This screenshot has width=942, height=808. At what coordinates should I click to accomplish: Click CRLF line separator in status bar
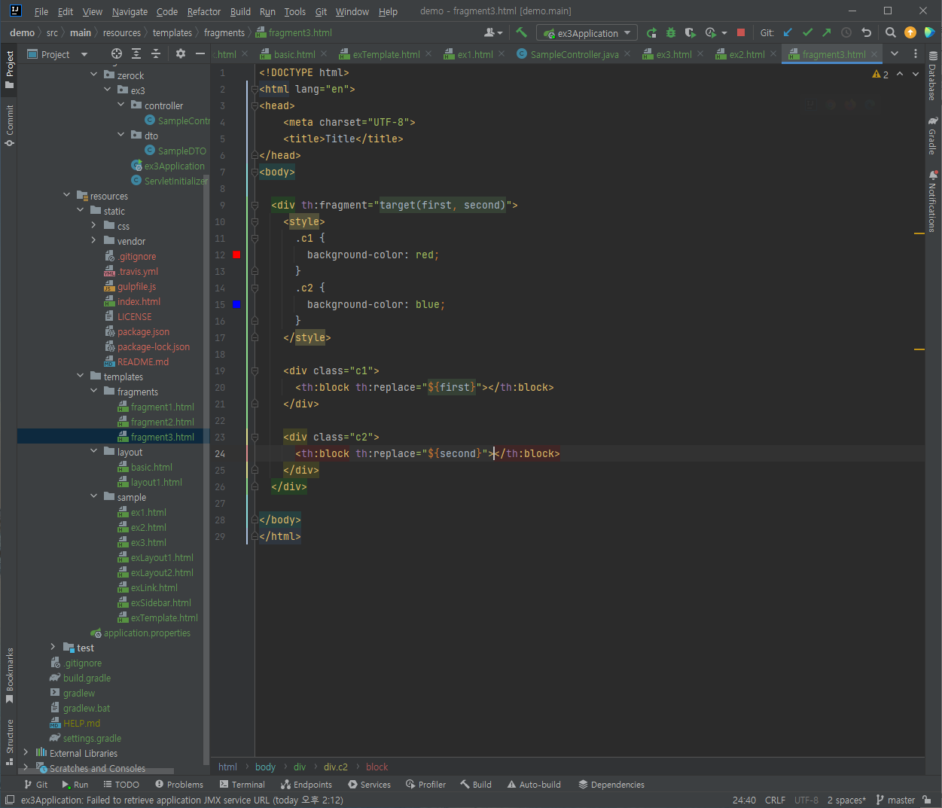click(x=775, y=800)
